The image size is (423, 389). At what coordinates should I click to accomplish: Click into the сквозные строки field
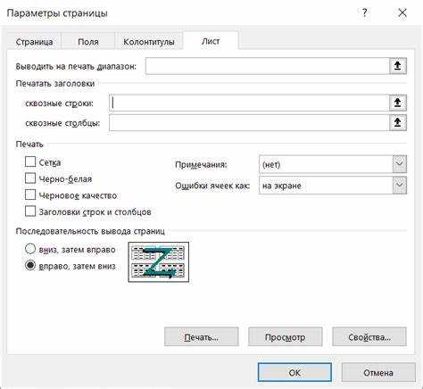[x=249, y=103]
